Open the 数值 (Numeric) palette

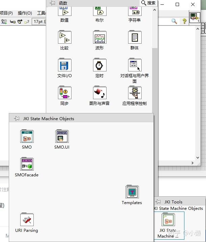click(x=65, y=11)
